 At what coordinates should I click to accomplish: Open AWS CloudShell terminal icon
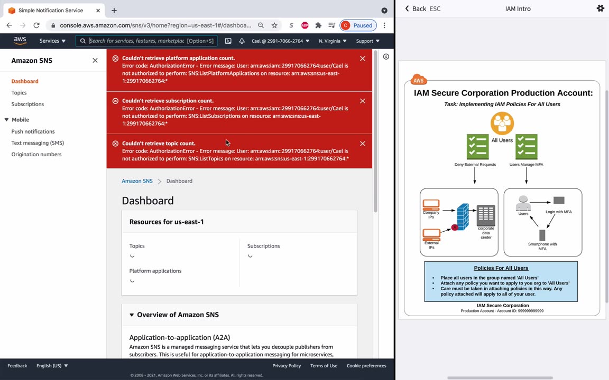click(228, 41)
